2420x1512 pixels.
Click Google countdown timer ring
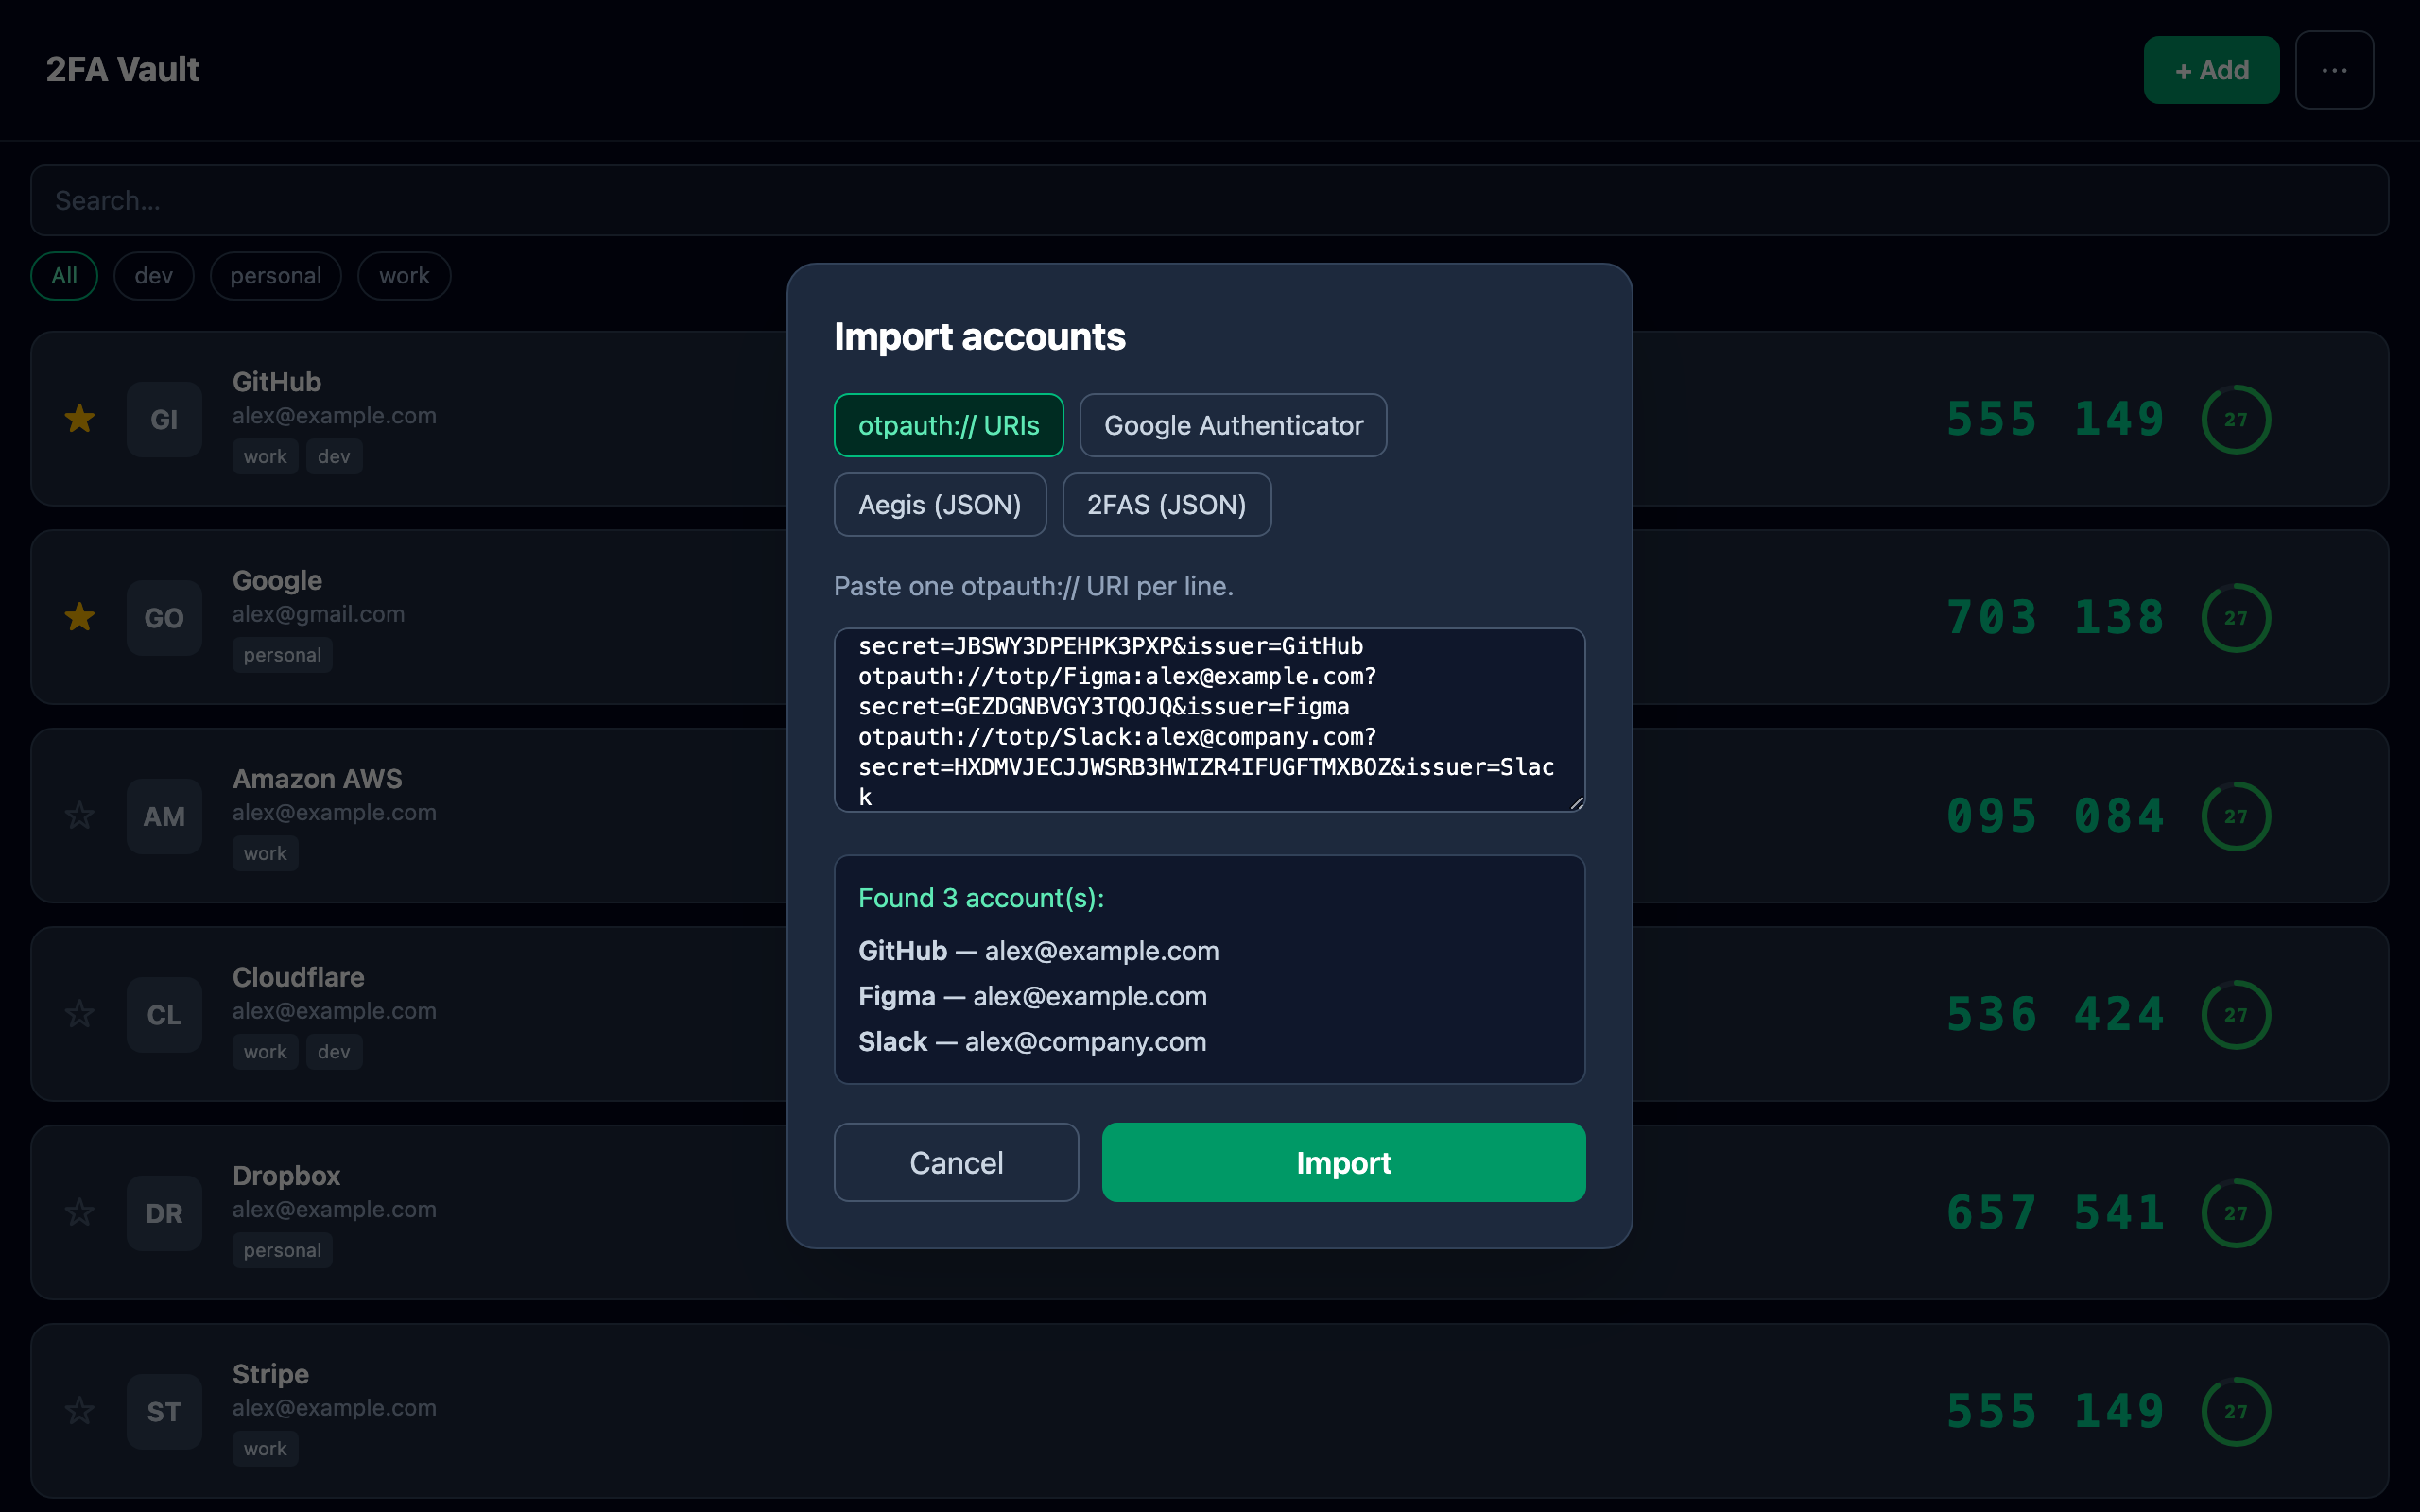click(2236, 617)
